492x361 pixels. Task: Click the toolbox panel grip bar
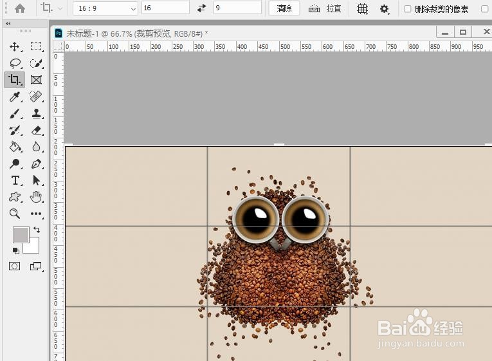click(24, 31)
